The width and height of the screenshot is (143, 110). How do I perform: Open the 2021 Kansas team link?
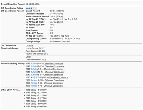[x=34, y=80]
